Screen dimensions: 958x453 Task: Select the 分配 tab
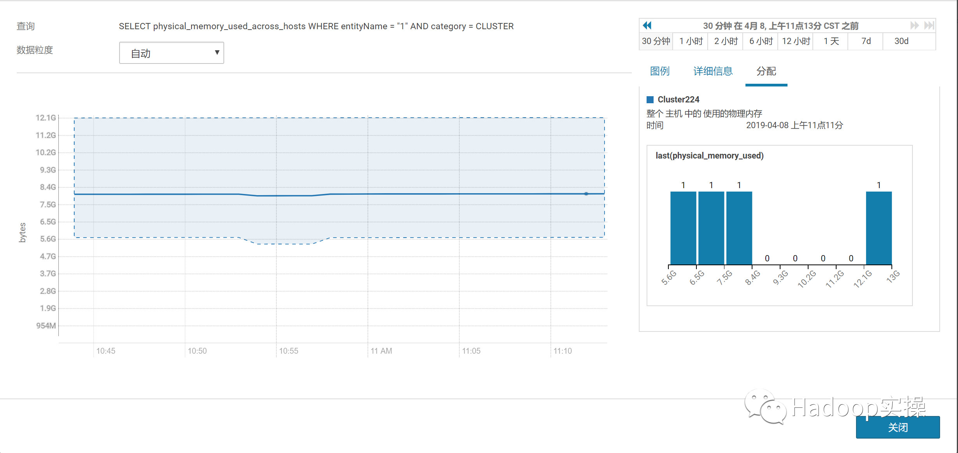pos(766,71)
